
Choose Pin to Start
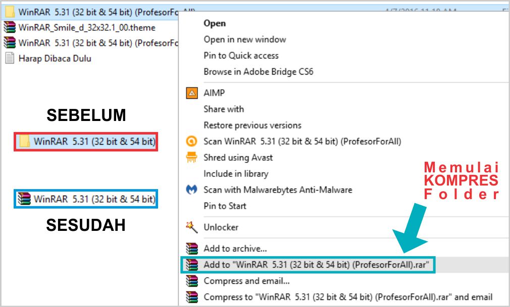click(x=225, y=206)
